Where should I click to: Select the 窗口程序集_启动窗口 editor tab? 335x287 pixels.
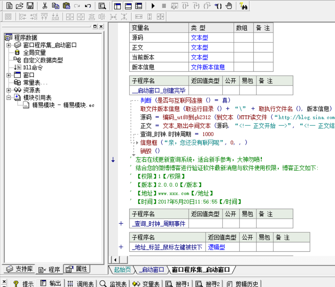tap(201, 270)
